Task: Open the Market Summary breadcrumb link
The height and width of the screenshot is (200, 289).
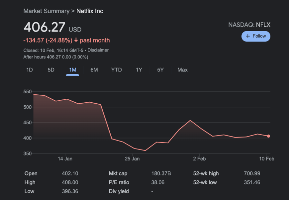Action: tap(46, 11)
